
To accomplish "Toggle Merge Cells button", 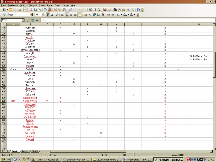I will [80, 15].
